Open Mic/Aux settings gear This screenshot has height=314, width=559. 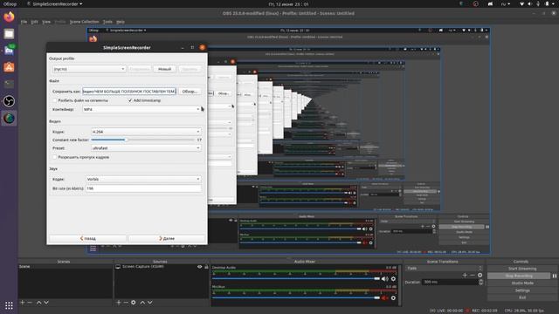[393, 298]
